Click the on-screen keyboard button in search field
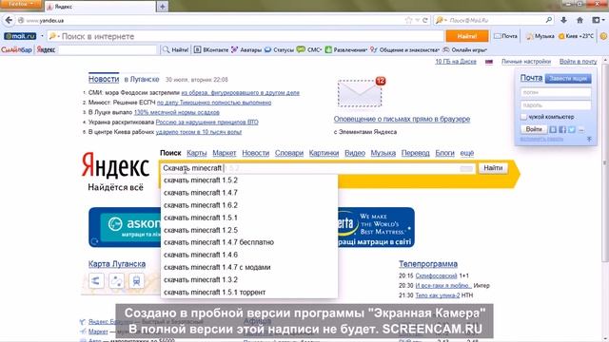This screenshot has height=342, width=609. [466, 168]
